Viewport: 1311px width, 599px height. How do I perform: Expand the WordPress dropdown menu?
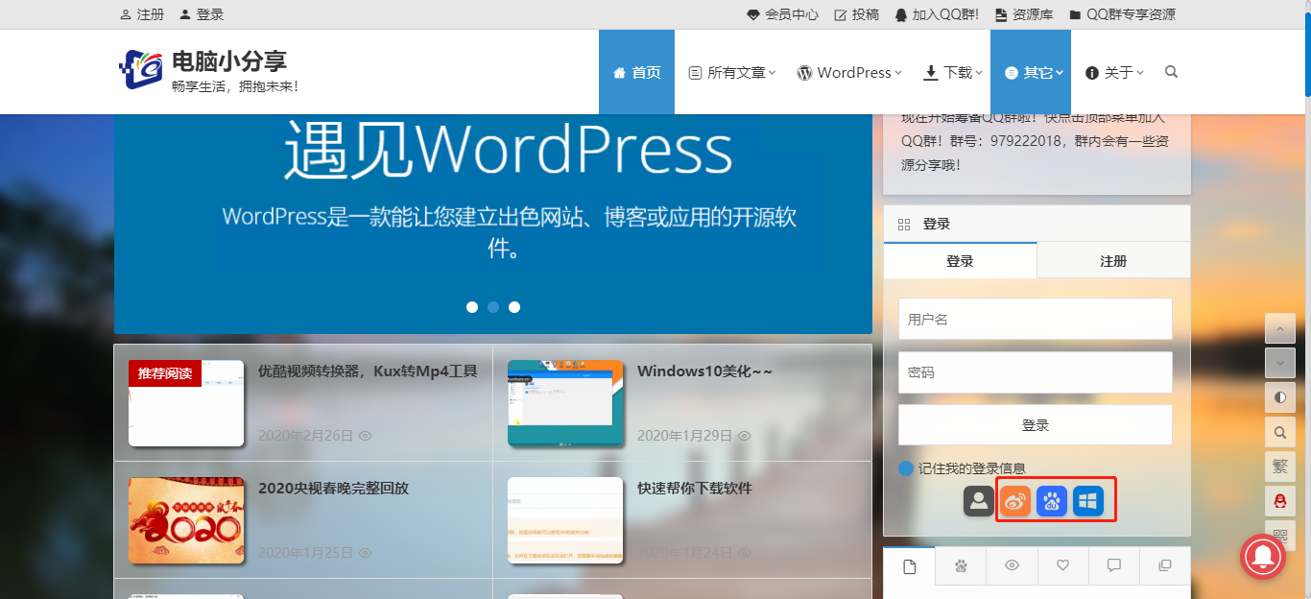849,72
